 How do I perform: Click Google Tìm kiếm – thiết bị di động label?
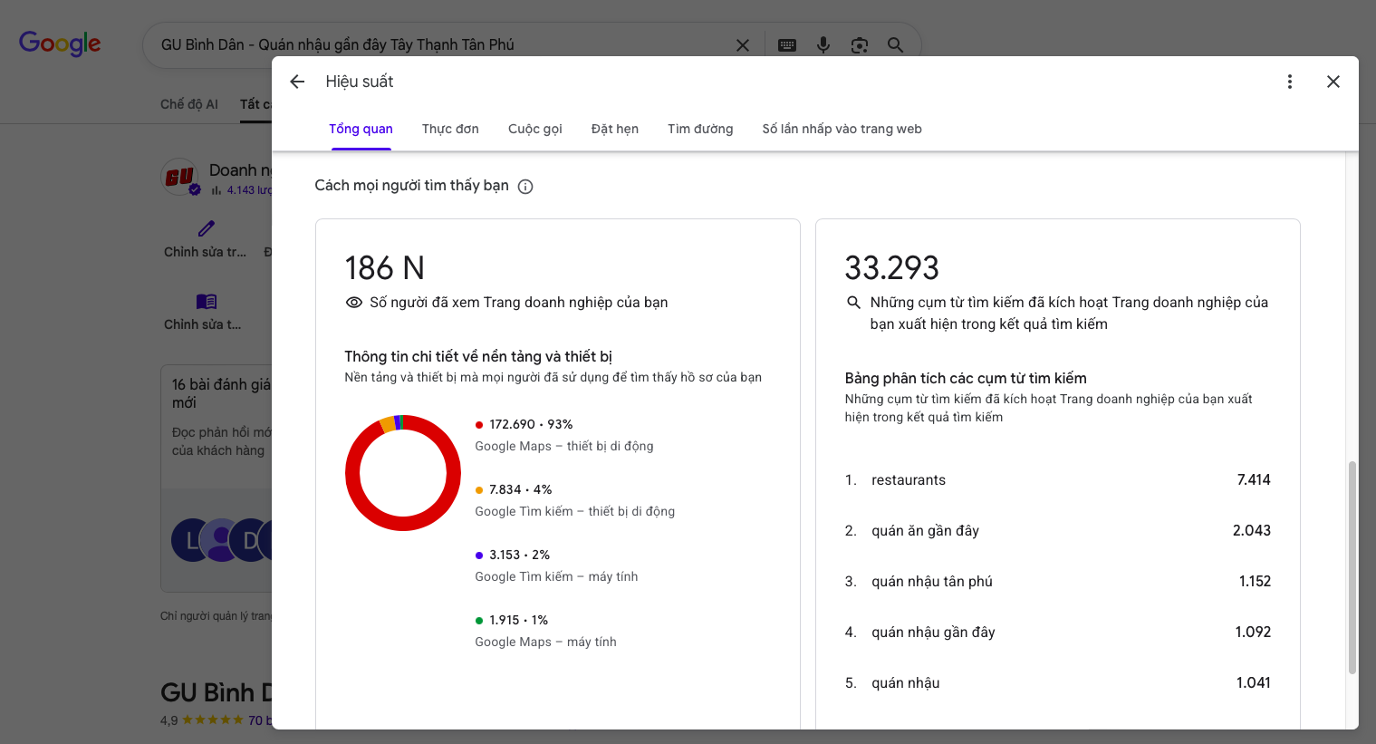point(574,511)
